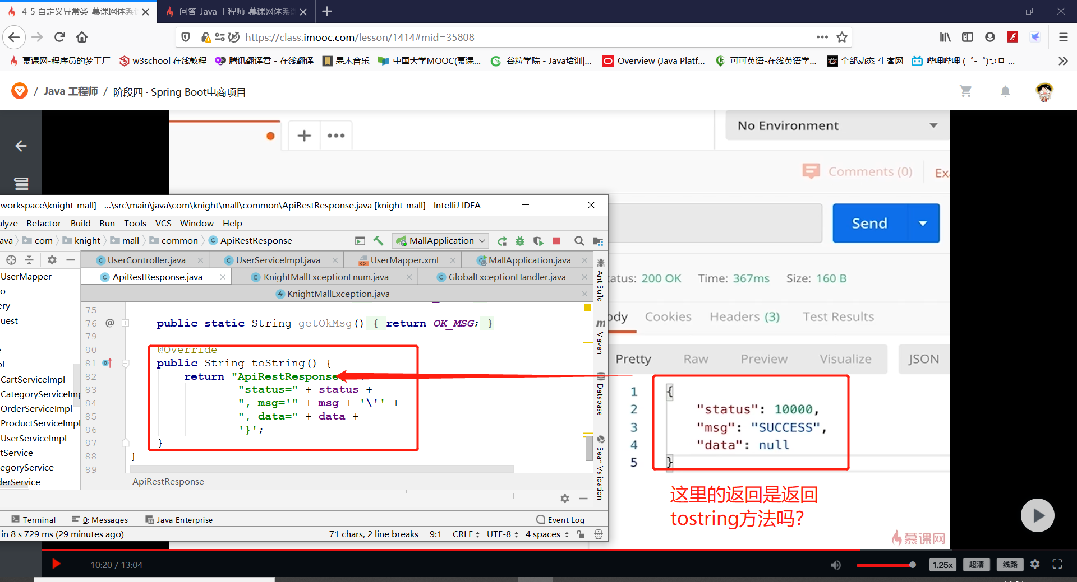Open the JSON format dropdown
Screen dimensions: 1077x582
point(924,359)
